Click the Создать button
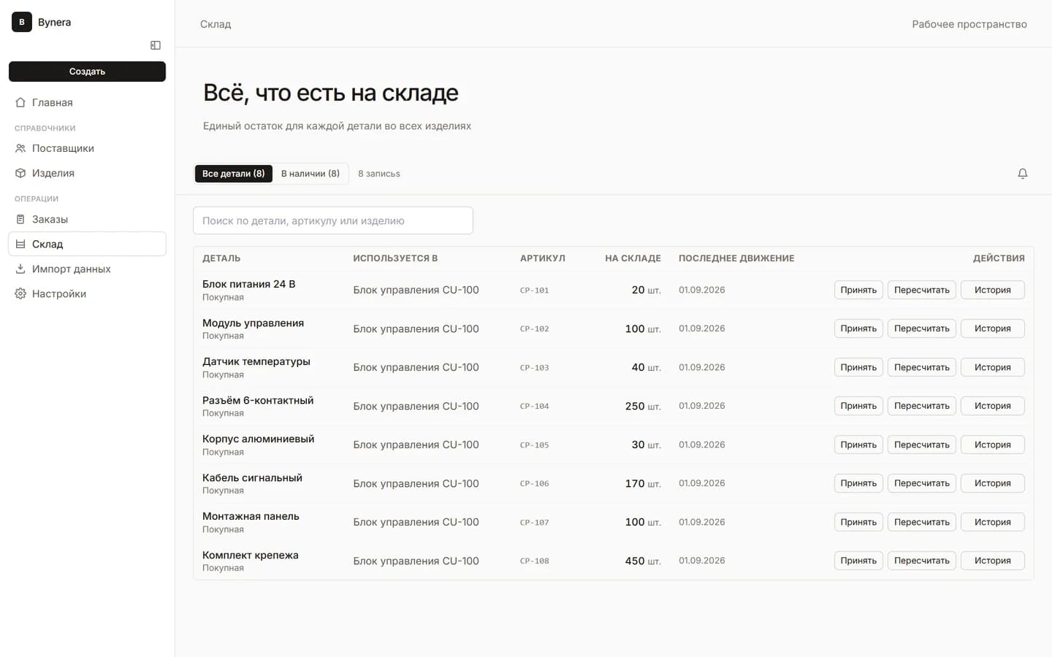Image resolution: width=1052 pixels, height=657 pixels. point(87,72)
